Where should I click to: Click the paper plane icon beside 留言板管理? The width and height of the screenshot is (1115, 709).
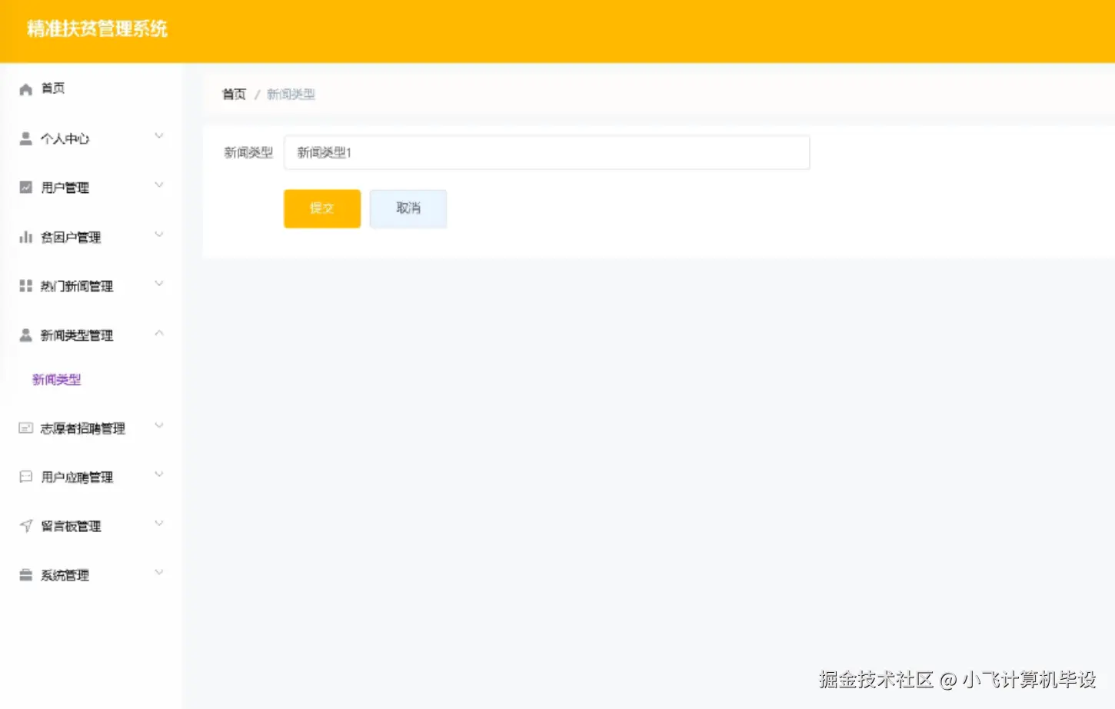click(25, 527)
